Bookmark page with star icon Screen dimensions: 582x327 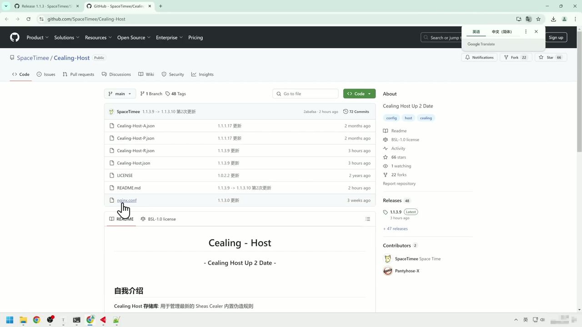pos(538,19)
